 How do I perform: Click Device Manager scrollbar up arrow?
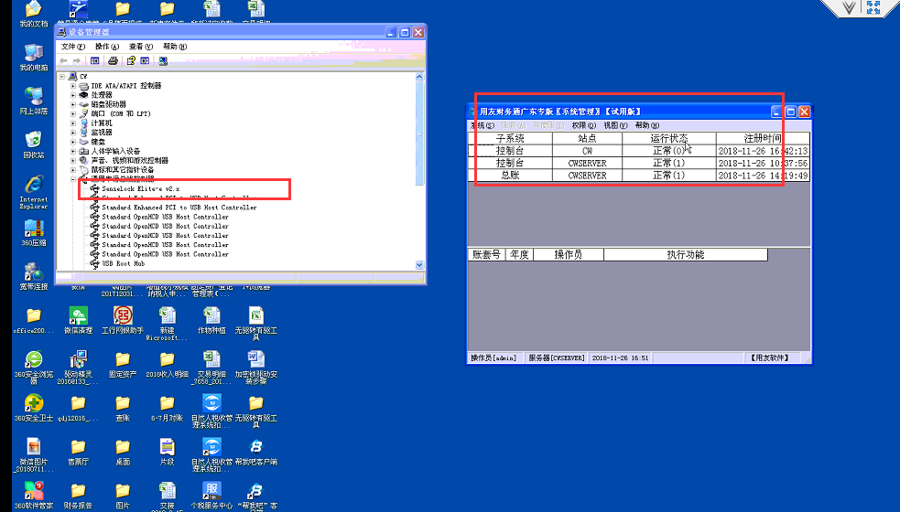pyautogui.click(x=419, y=77)
